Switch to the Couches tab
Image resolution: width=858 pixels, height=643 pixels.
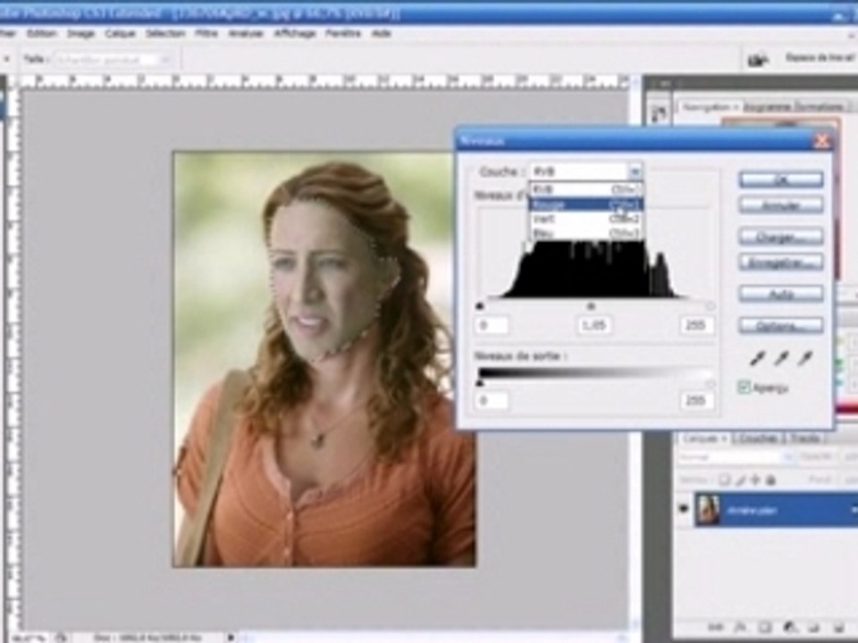[758, 438]
